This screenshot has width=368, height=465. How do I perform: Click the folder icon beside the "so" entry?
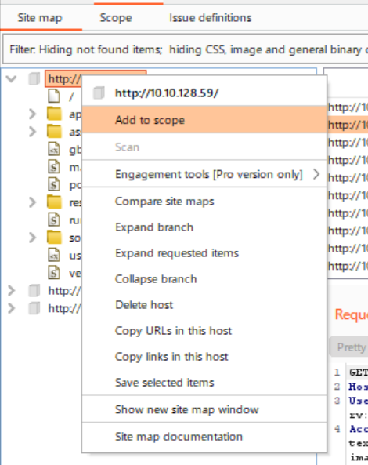point(54,238)
